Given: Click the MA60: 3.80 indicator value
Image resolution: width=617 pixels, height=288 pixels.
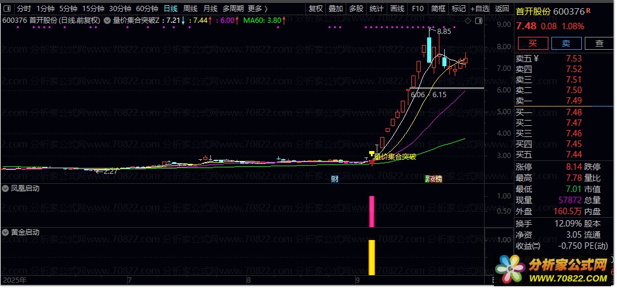Looking at the screenshot, I should point(263,20).
